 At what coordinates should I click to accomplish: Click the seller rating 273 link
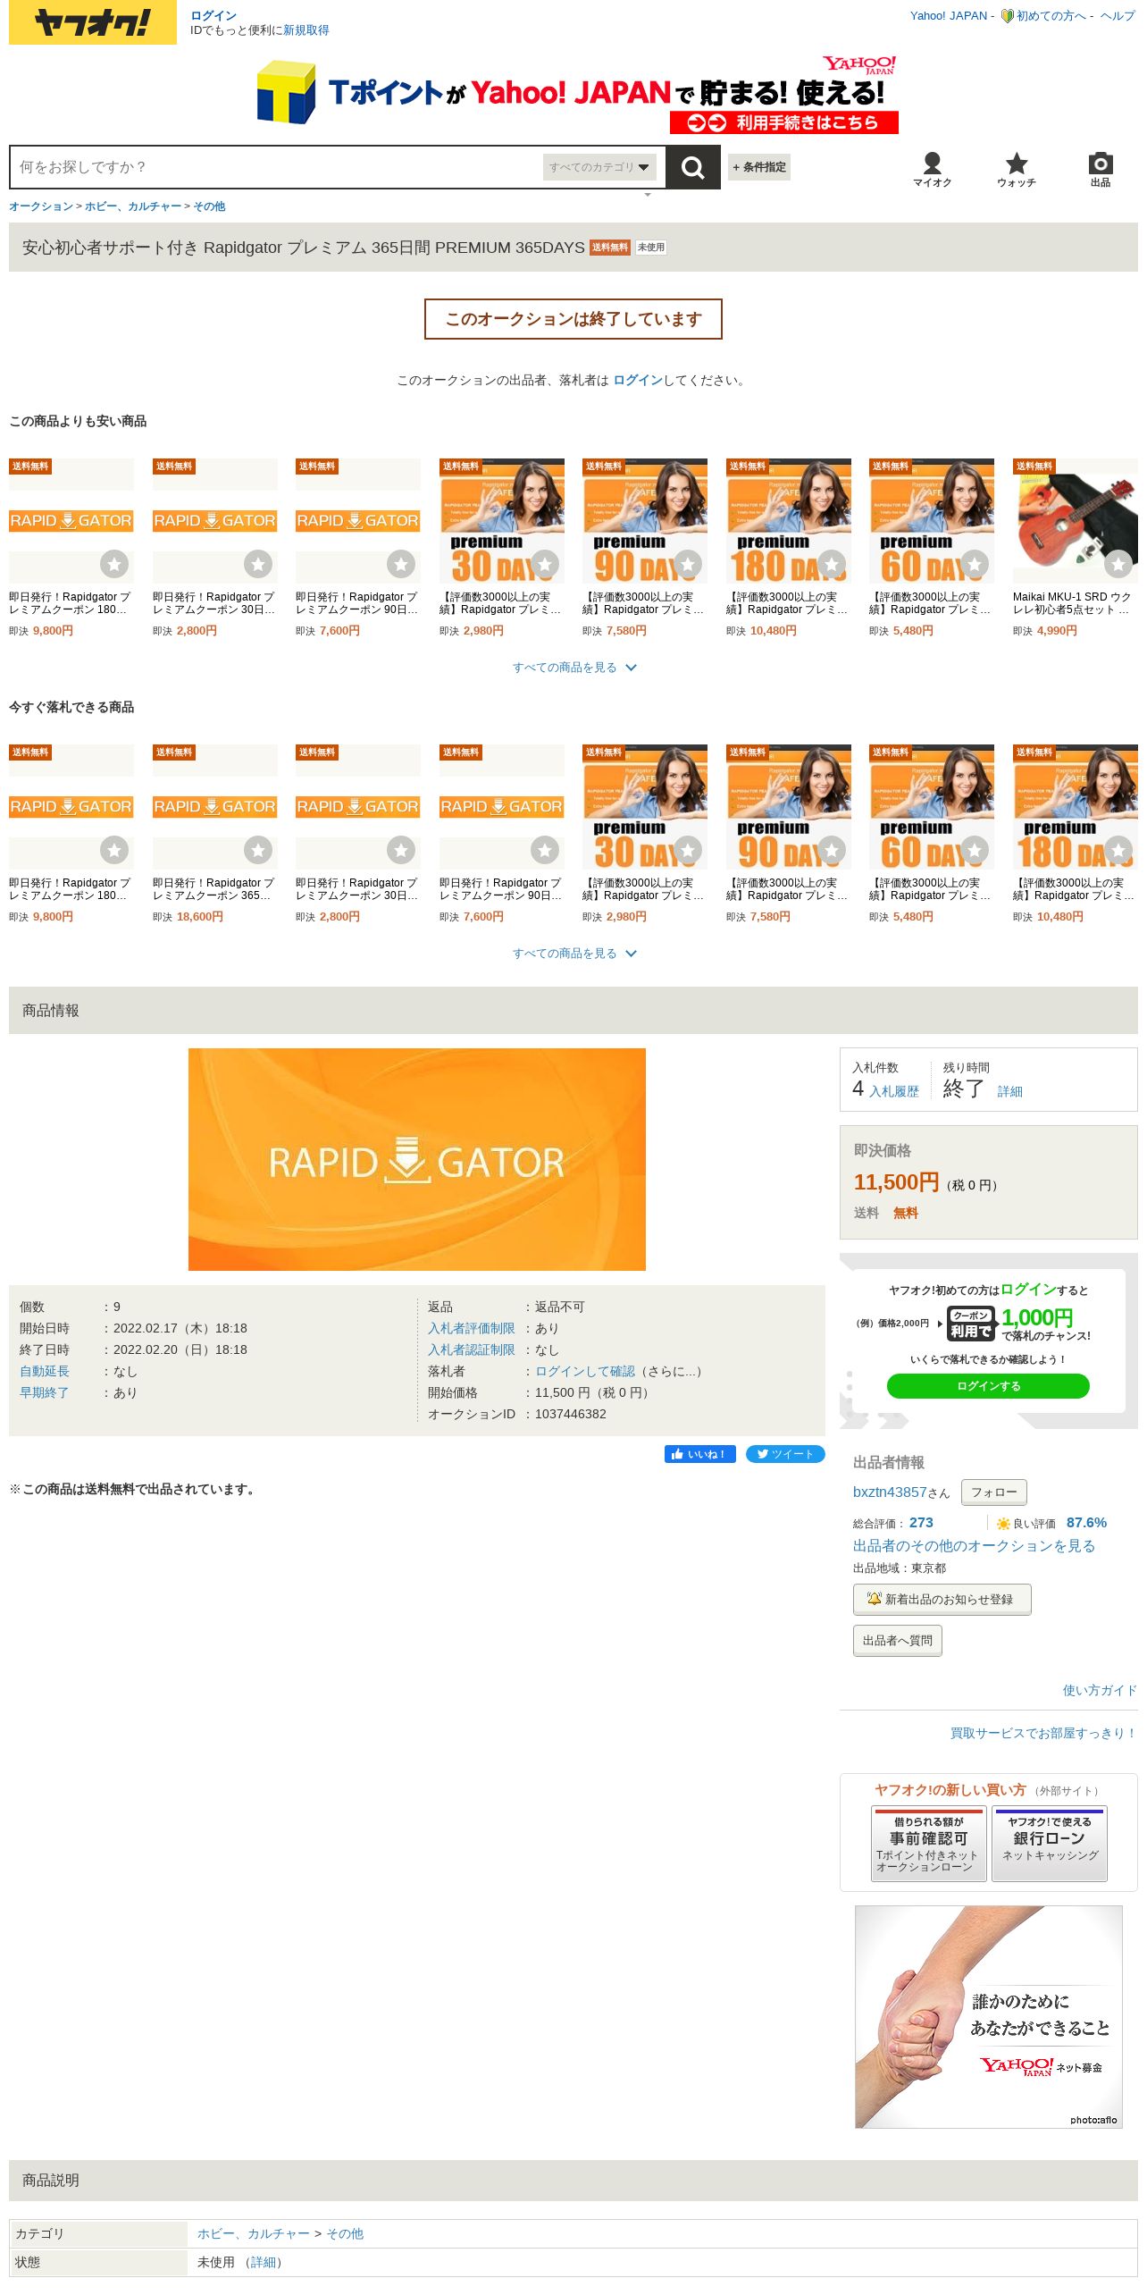[921, 1523]
